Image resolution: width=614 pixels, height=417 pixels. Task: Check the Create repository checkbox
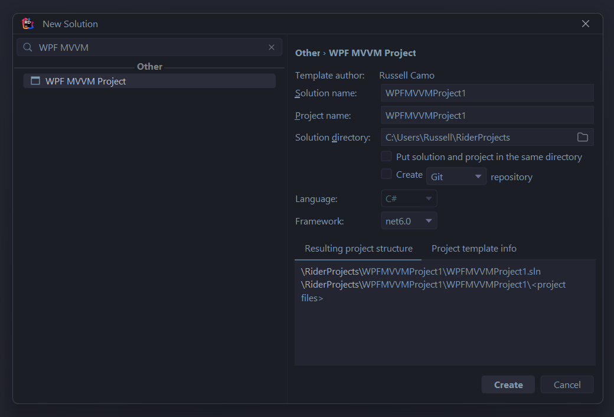(386, 174)
